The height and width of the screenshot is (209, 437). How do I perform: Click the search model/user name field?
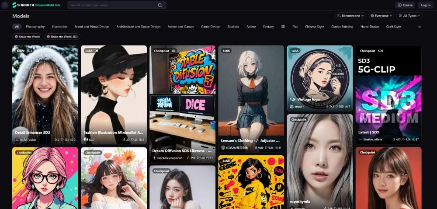pos(111,5)
